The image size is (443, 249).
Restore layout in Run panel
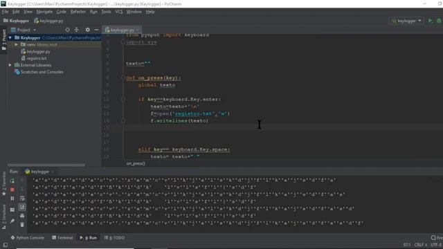pyautogui.click(x=12, y=210)
